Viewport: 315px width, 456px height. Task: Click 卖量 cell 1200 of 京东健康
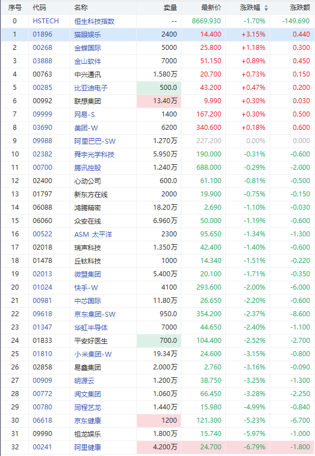click(159, 420)
